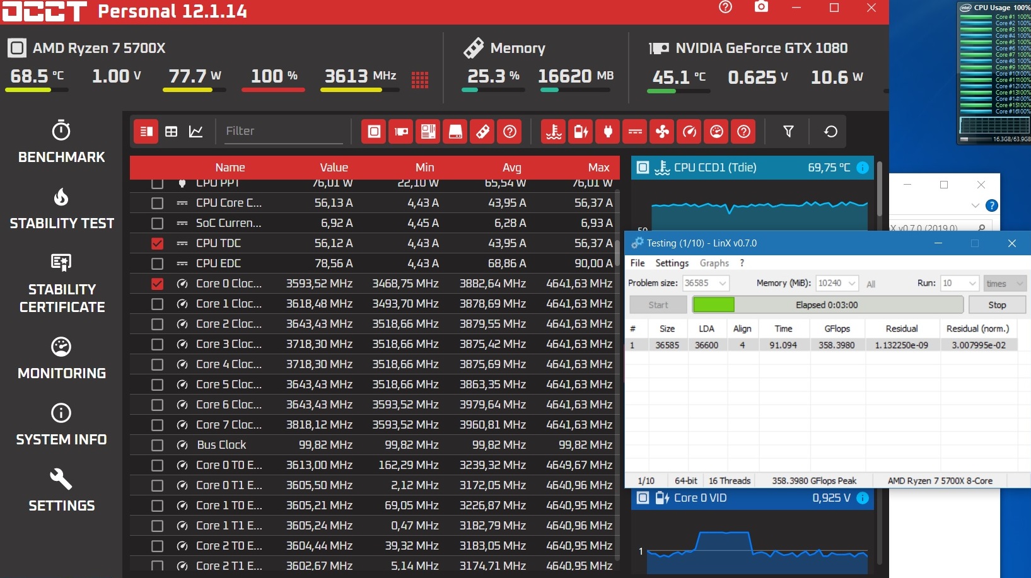Click the LinX elapsed-time progress bar
Screen dimensions: 1031x578
click(x=827, y=305)
